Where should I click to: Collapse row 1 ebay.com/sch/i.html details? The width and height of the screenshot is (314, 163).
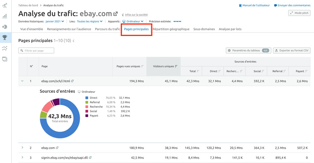pos(22,81)
